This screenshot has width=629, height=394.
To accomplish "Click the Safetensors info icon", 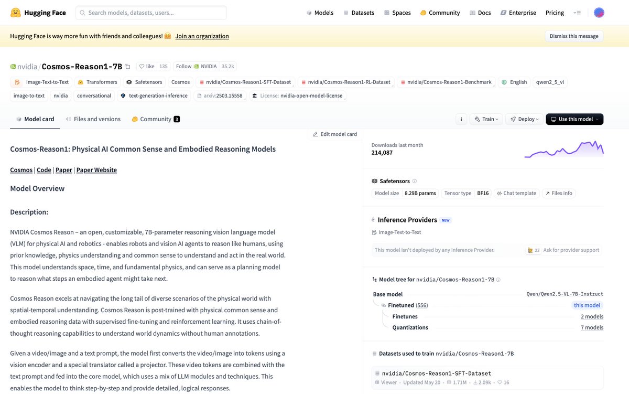I will click(415, 181).
